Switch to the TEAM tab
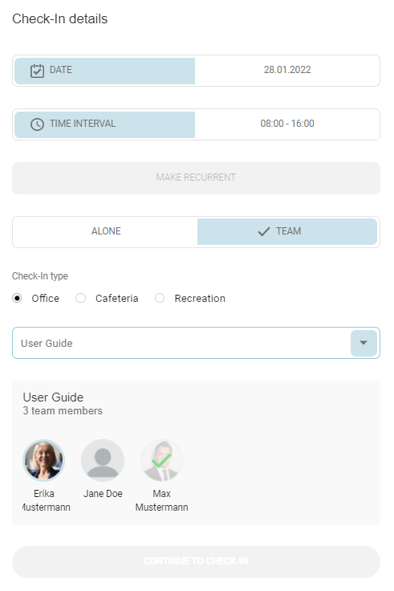The width and height of the screenshot is (394, 591). tap(287, 231)
